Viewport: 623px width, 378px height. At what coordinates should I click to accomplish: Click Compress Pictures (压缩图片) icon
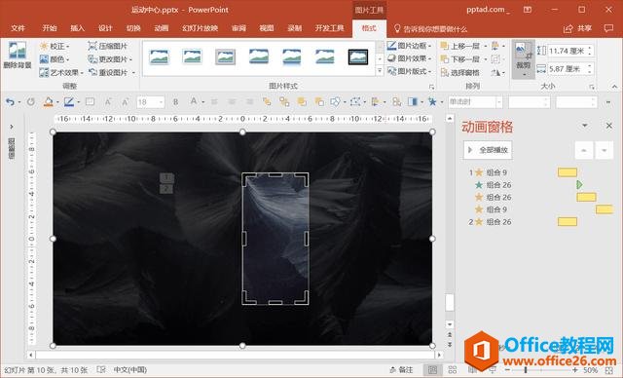click(92, 46)
